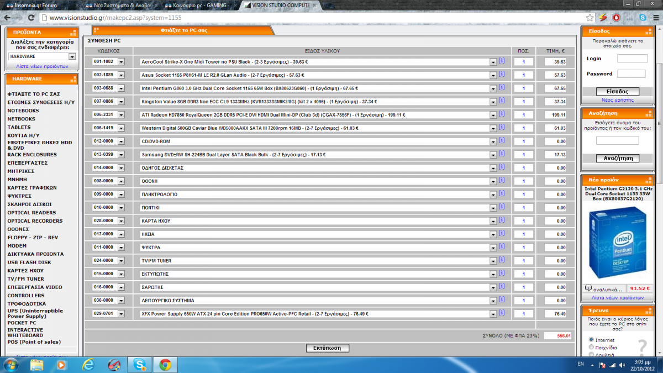Reload the page using the refresh icon
The height and width of the screenshot is (373, 663).
click(x=31, y=18)
